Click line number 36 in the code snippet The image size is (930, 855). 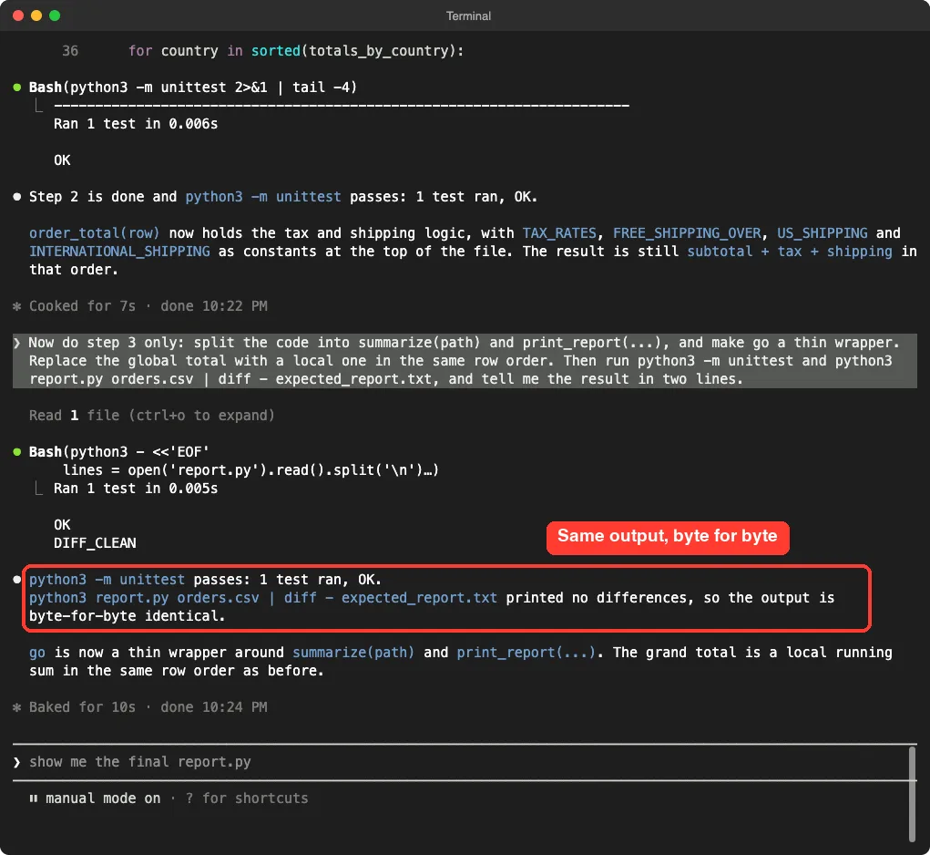click(70, 51)
